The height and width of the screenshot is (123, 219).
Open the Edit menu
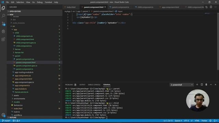point(13,2)
